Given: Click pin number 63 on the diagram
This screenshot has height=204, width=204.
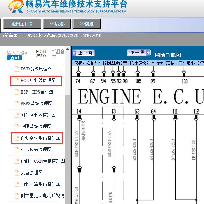Looking at the screenshot, I should click(x=137, y=111).
